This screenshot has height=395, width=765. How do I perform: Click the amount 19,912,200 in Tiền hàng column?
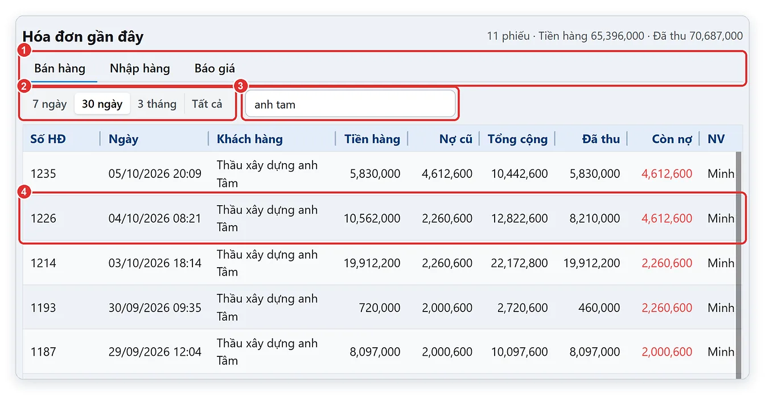click(x=372, y=263)
